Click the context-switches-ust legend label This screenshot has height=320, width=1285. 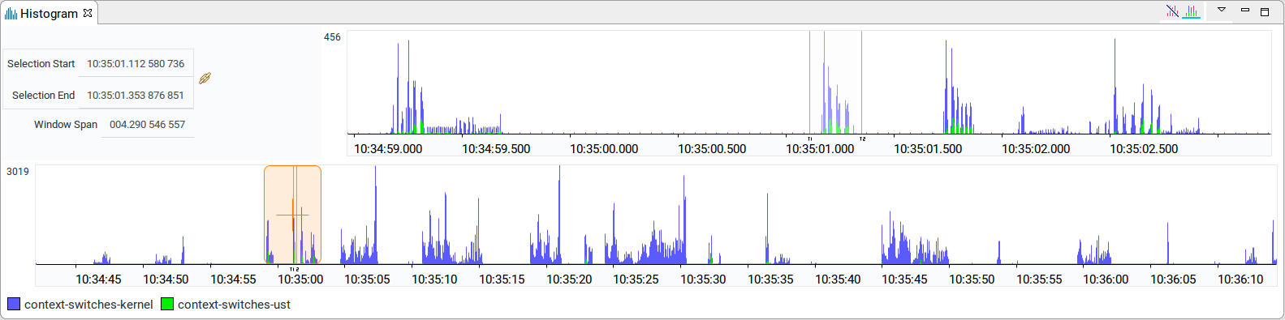(x=234, y=305)
